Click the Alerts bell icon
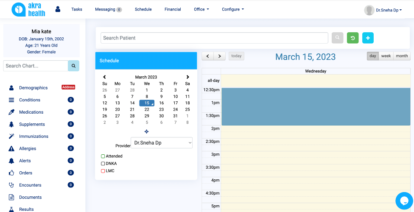Viewport: 414px width, 212px height. coord(11,161)
